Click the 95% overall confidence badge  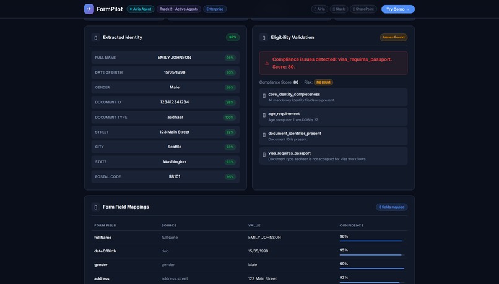[233, 37]
